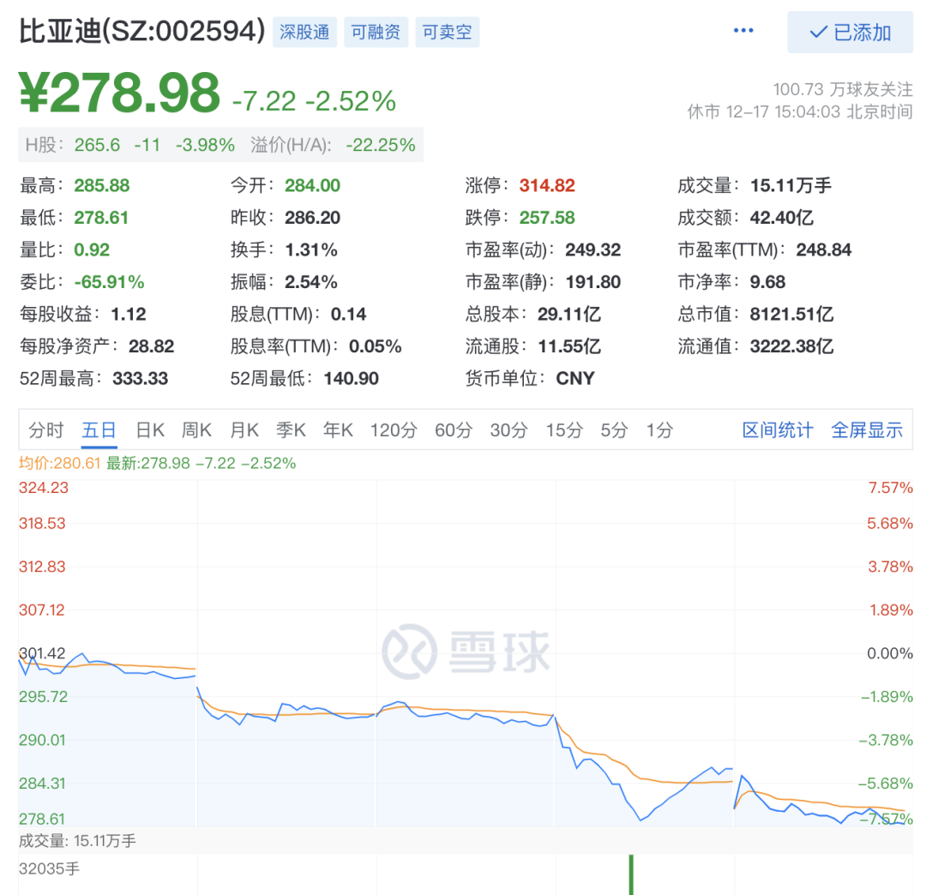Click the 今开 value 284.00
This screenshot has width=926, height=895.
point(312,185)
